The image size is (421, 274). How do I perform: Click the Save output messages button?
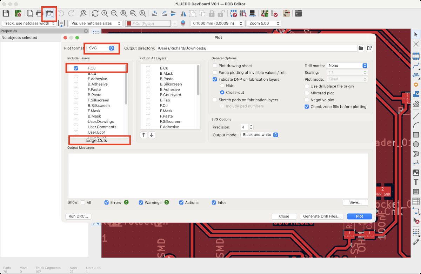355,202
